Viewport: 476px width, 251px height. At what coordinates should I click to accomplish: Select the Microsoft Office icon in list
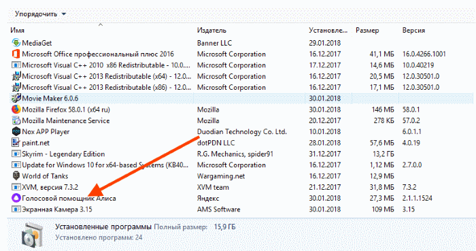tap(16, 54)
